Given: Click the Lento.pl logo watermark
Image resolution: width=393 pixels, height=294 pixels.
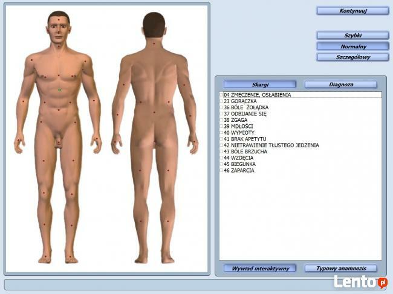Looking at the screenshot, I should [x=360, y=282].
